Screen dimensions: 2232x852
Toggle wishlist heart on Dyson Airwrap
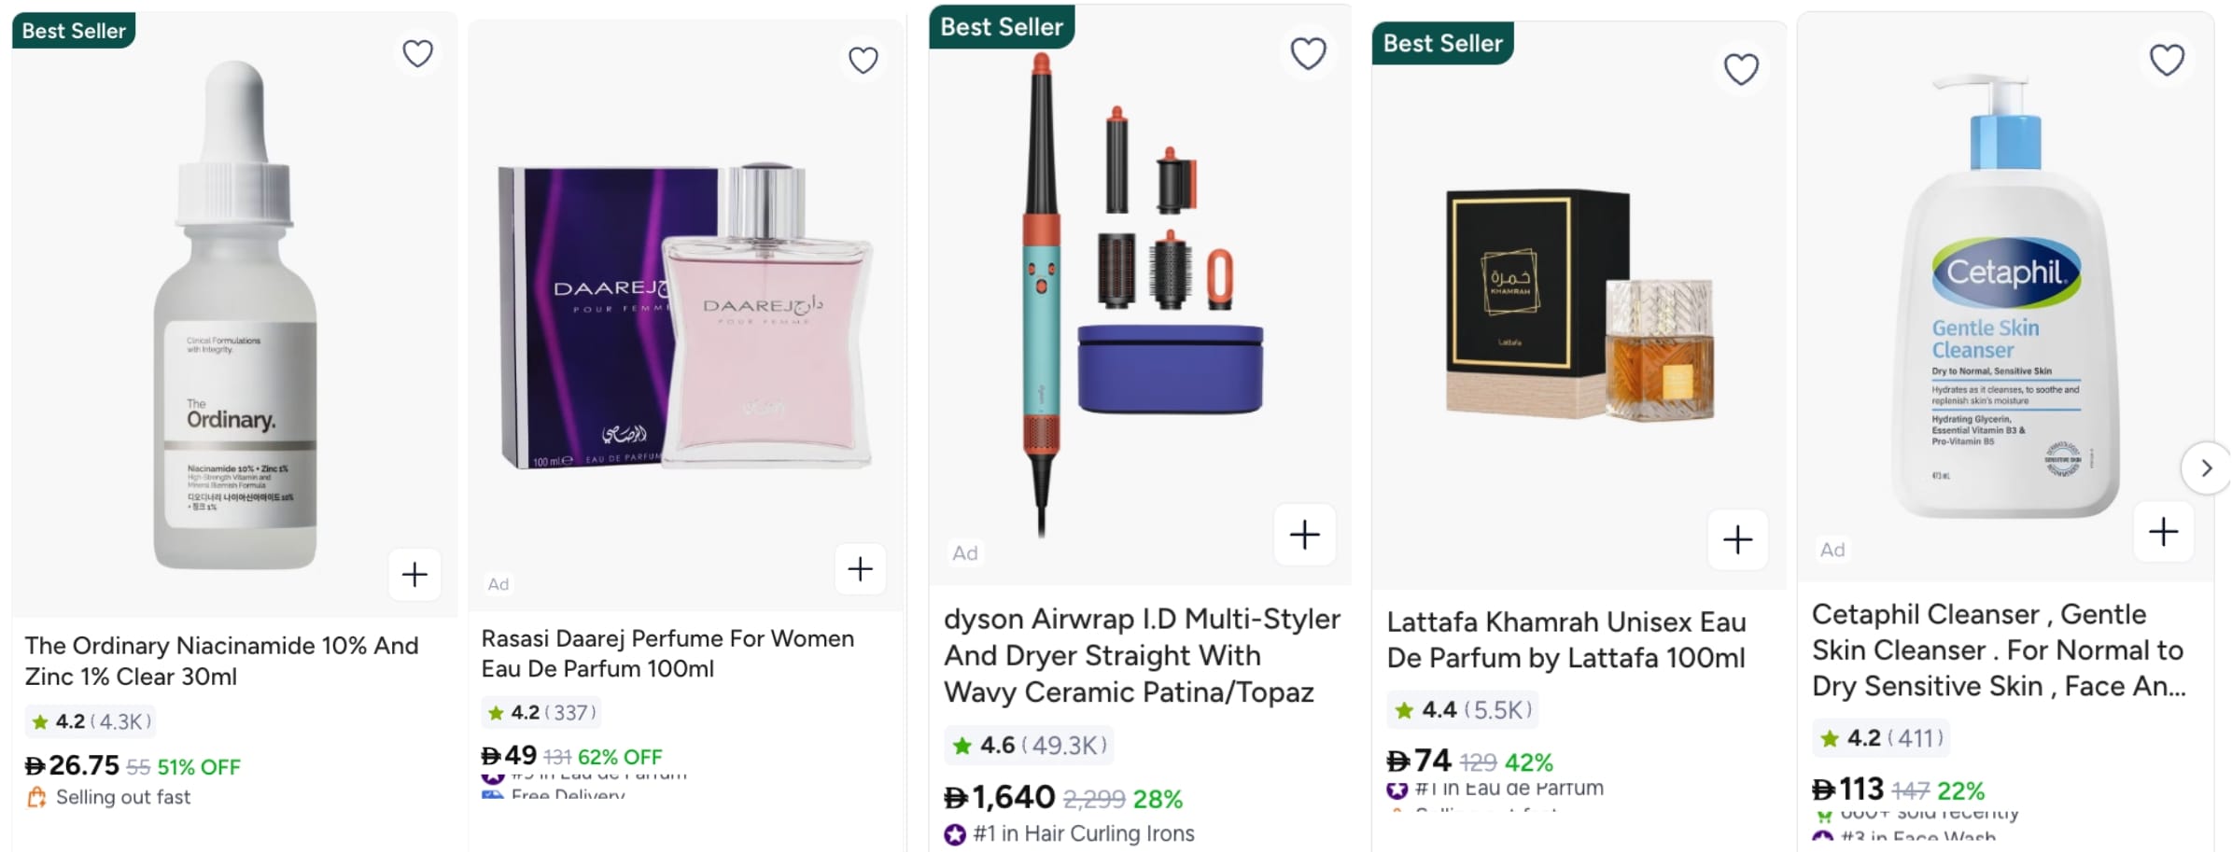pos(1308,54)
